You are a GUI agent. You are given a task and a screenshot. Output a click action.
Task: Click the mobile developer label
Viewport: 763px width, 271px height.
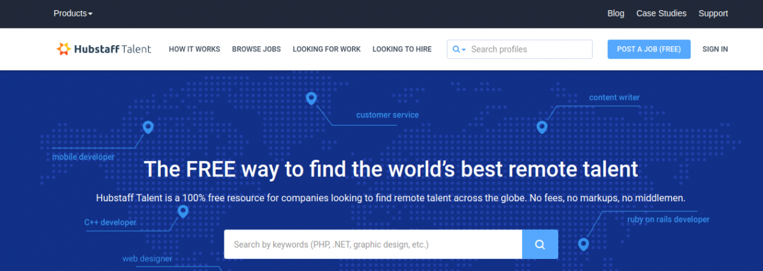click(83, 157)
